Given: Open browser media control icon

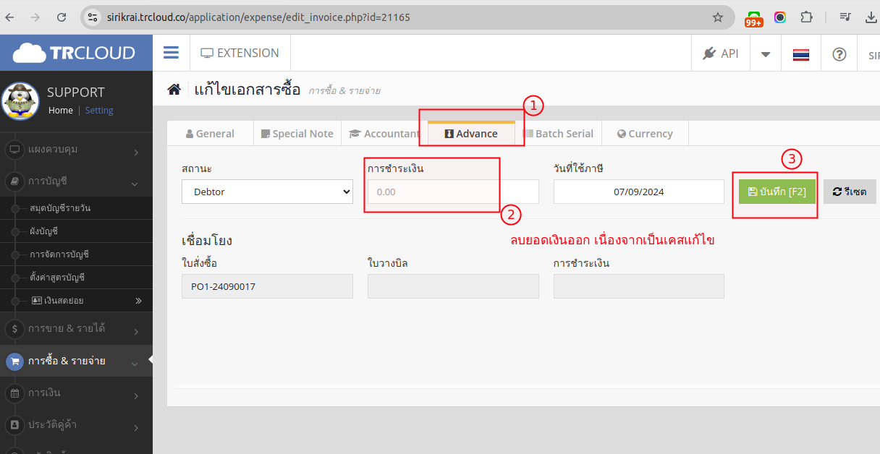Looking at the screenshot, I should 845,17.
